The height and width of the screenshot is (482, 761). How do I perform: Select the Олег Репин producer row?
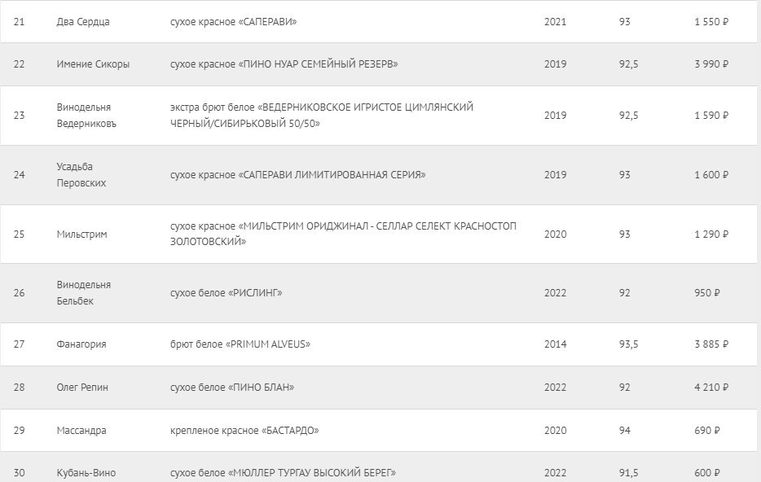(379, 388)
